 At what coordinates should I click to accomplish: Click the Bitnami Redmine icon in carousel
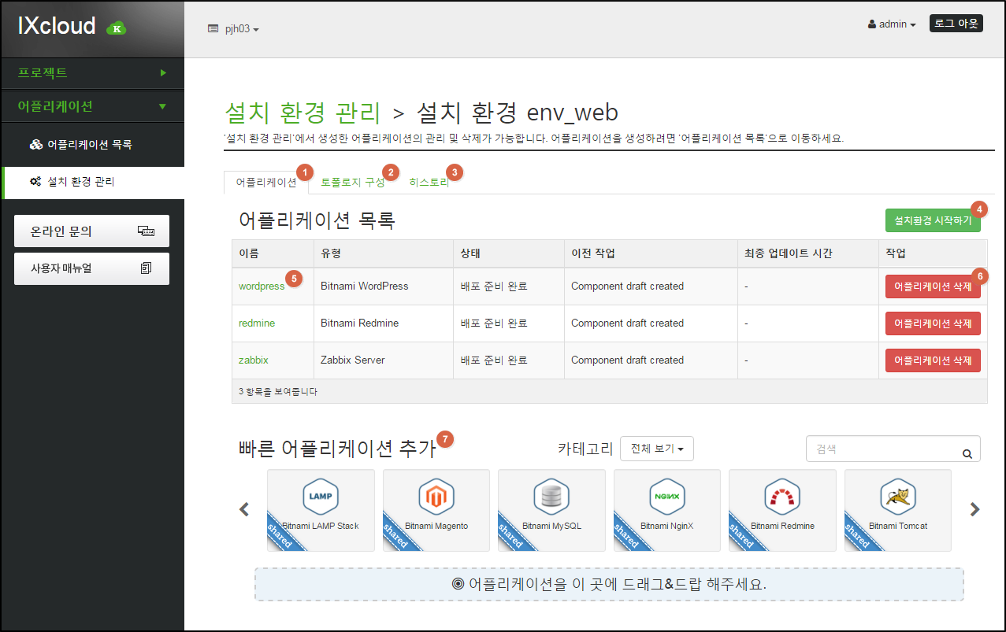782,496
